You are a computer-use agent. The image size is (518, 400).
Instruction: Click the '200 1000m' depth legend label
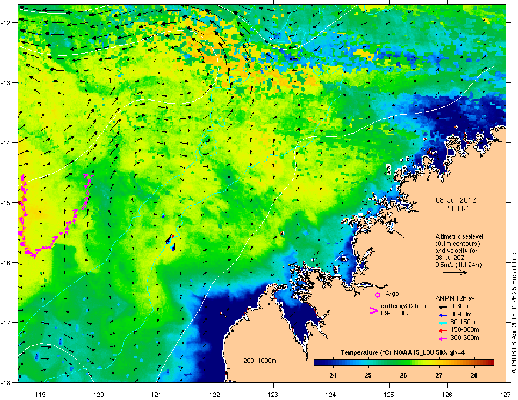(x=260, y=361)
